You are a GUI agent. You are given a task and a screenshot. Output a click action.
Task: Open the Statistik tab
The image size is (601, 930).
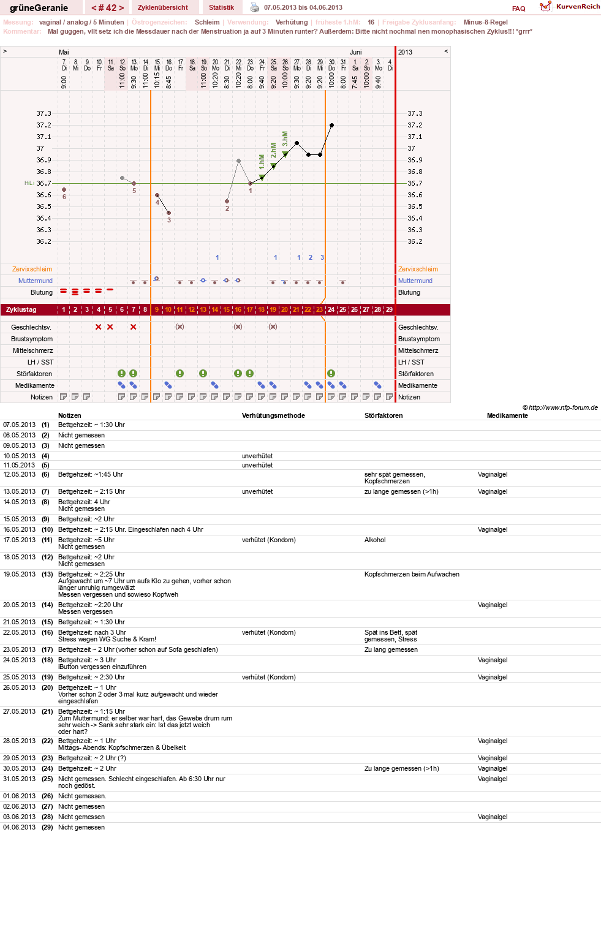[x=221, y=7]
